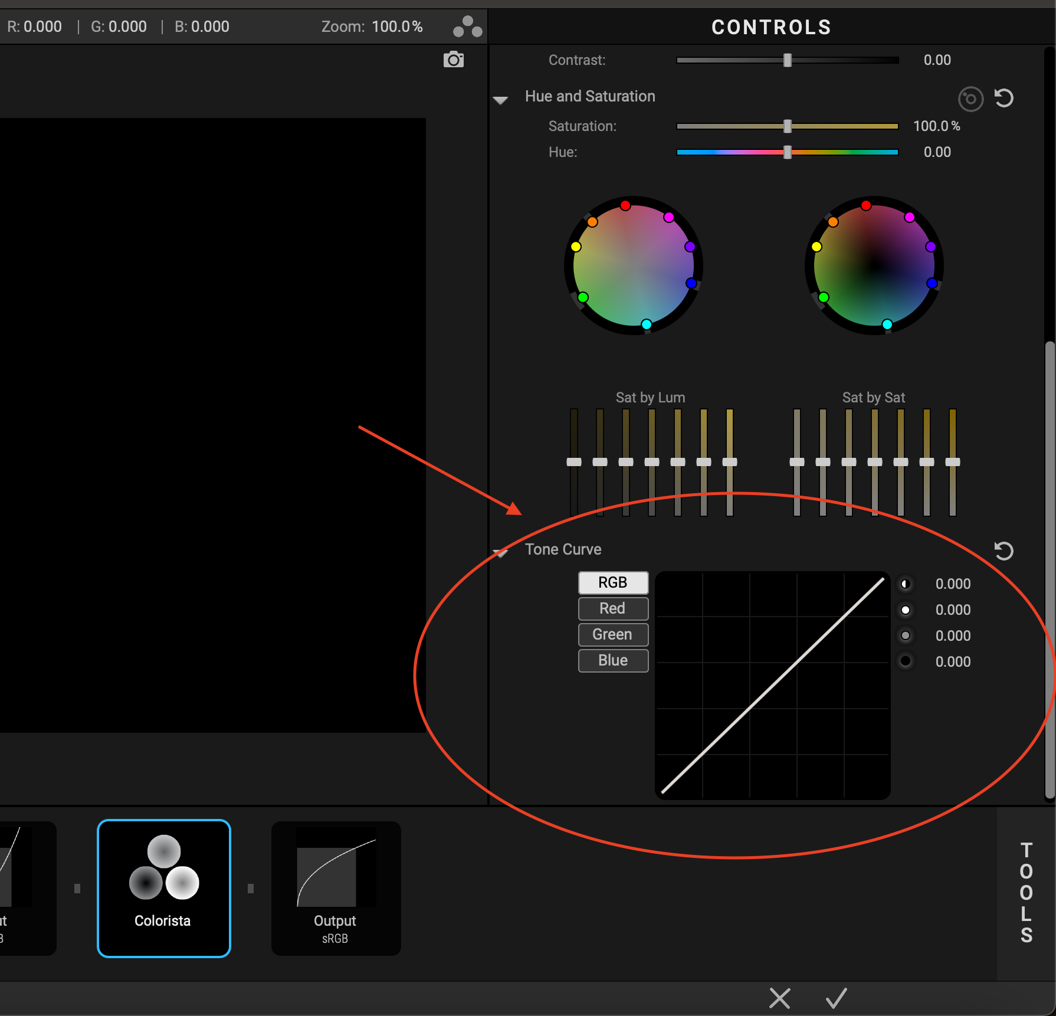Select the Colorista tool tile
Viewport: 1056px width, 1016px height.
[x=163, y=888]
